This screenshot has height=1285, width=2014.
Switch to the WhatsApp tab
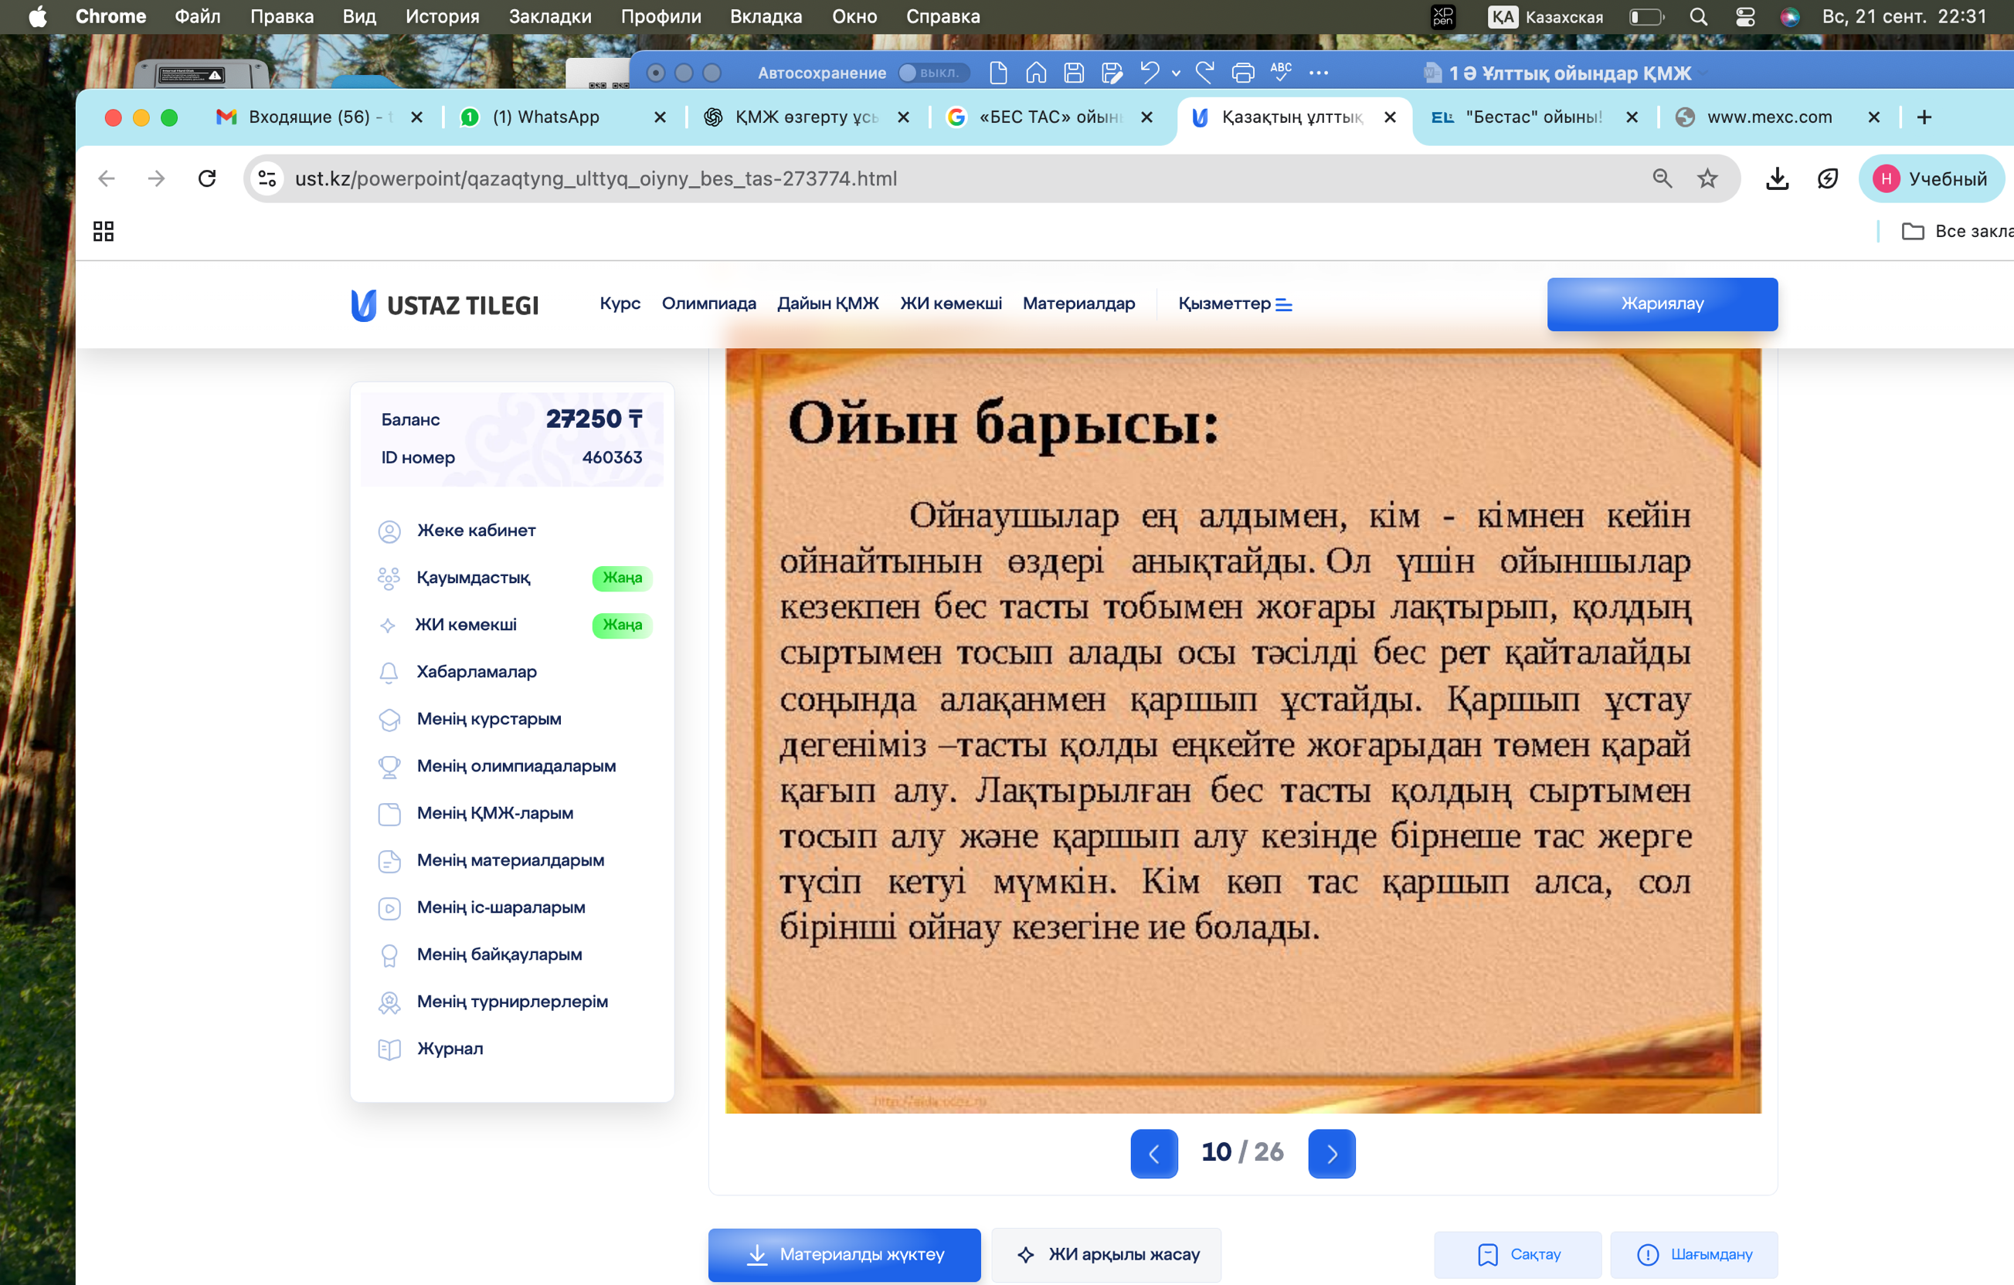[x=546, y=117]
